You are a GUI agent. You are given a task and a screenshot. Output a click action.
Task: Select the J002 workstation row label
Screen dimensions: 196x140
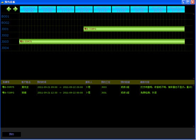(x=5, y=35)
